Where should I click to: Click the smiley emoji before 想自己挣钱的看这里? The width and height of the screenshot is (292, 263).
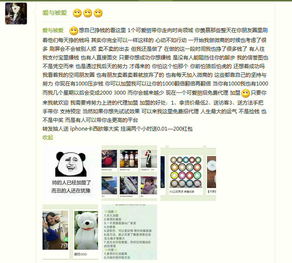pyautogui.click(x=74, y=31)
